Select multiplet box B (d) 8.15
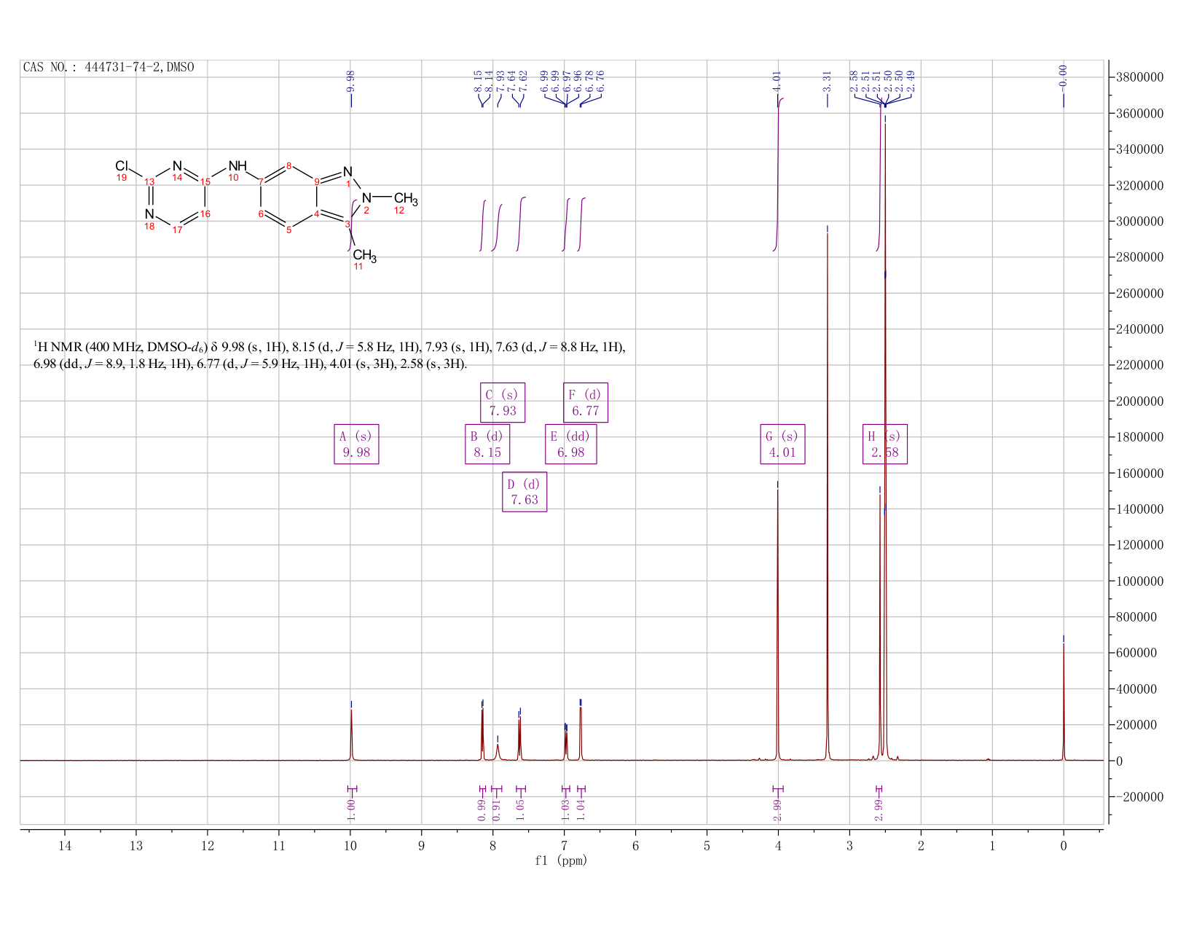Screen dimensions: 1202x929 pos(487,444)
